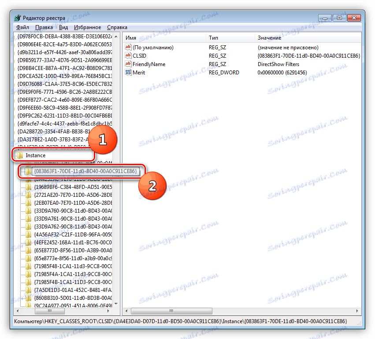Sort values by Значение column header
The image size is (375, 339).
[308, 38]
